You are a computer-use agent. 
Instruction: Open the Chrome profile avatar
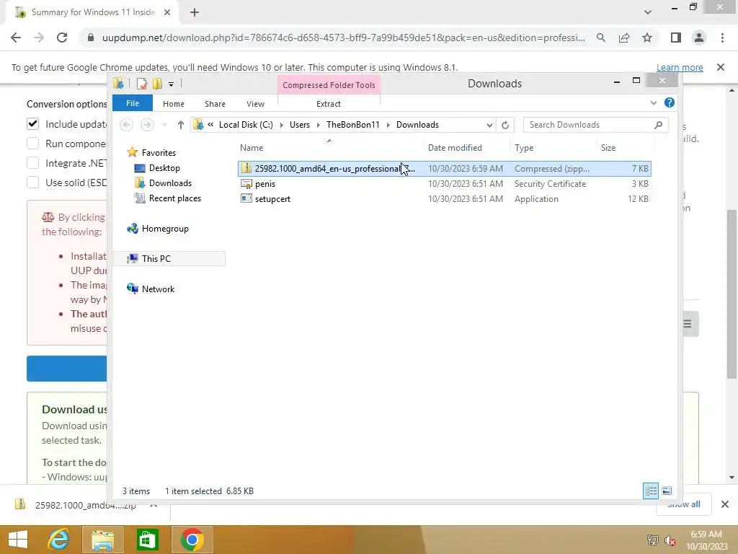point(699,38)
